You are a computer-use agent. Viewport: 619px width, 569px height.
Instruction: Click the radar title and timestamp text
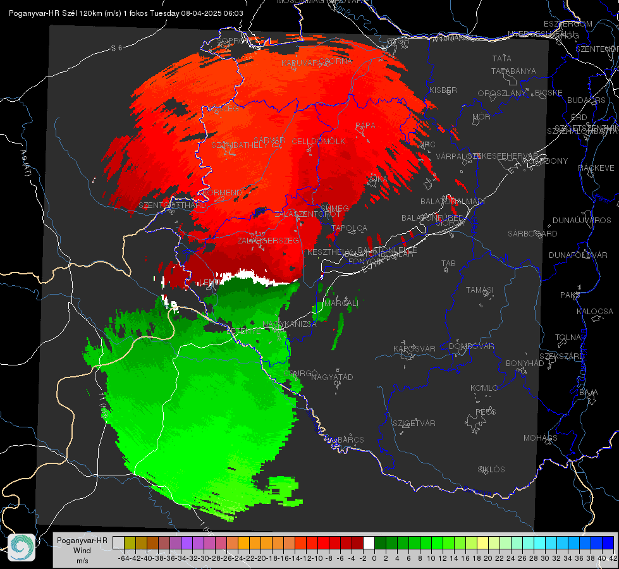[126, 13]
